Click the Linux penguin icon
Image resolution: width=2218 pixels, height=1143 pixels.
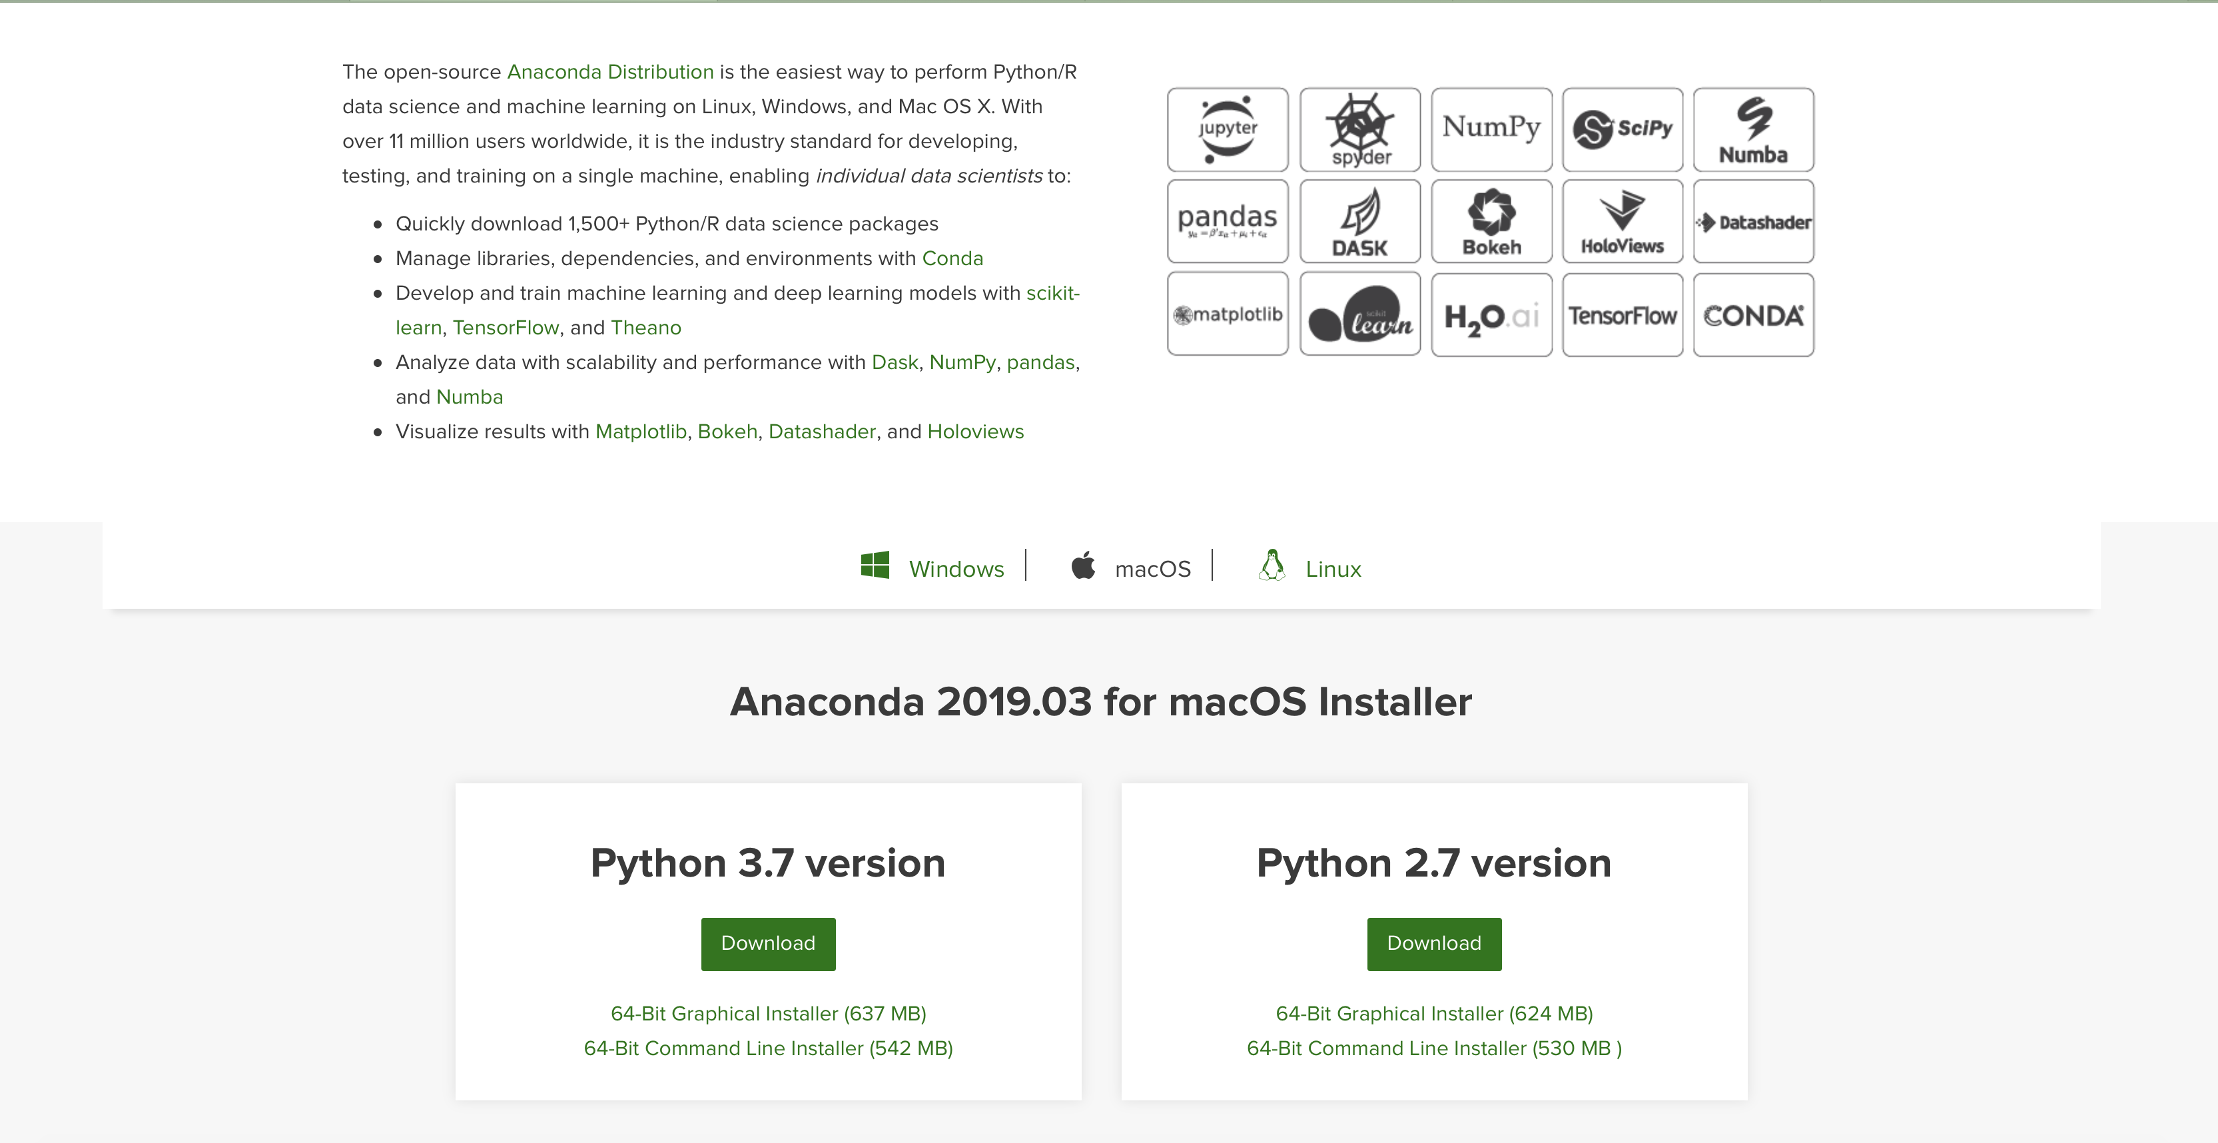[x=1272, y=565]
